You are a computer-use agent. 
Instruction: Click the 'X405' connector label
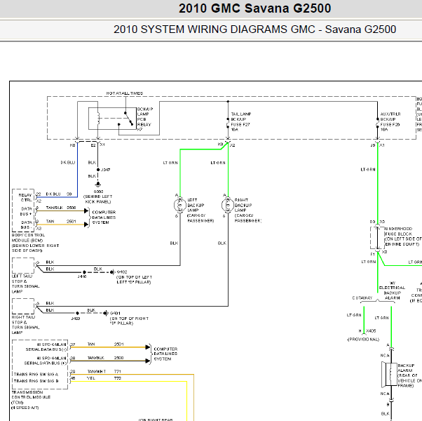371,330
